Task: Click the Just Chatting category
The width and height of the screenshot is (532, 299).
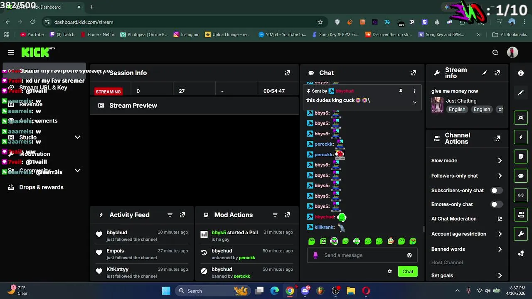Action: pyautogui.click(x=461, y=101)
